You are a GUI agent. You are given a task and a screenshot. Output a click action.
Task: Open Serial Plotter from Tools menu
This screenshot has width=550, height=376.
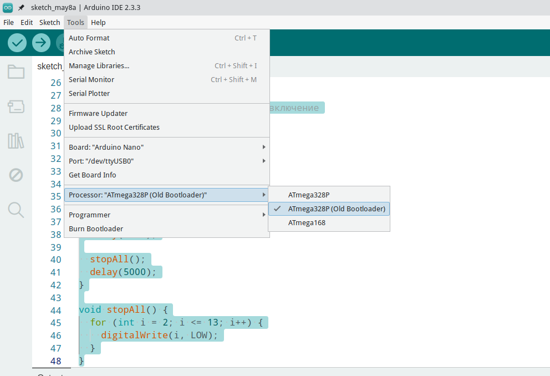[x=167, y=94]
